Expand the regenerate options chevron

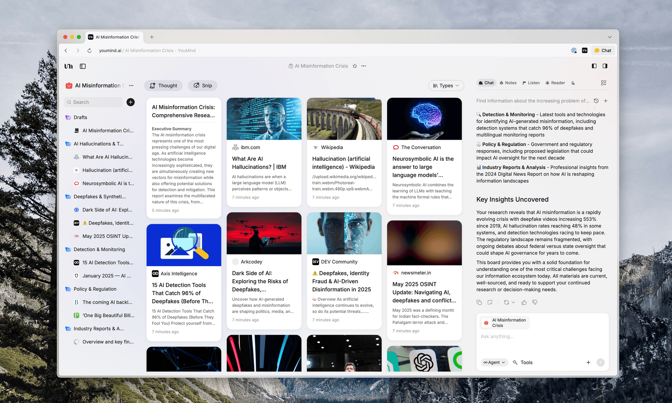[513, 303]
